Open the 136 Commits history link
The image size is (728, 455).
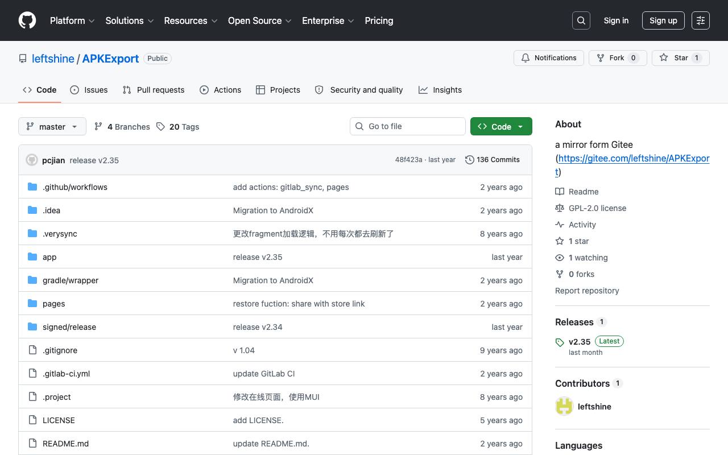[x=493, y=160]
